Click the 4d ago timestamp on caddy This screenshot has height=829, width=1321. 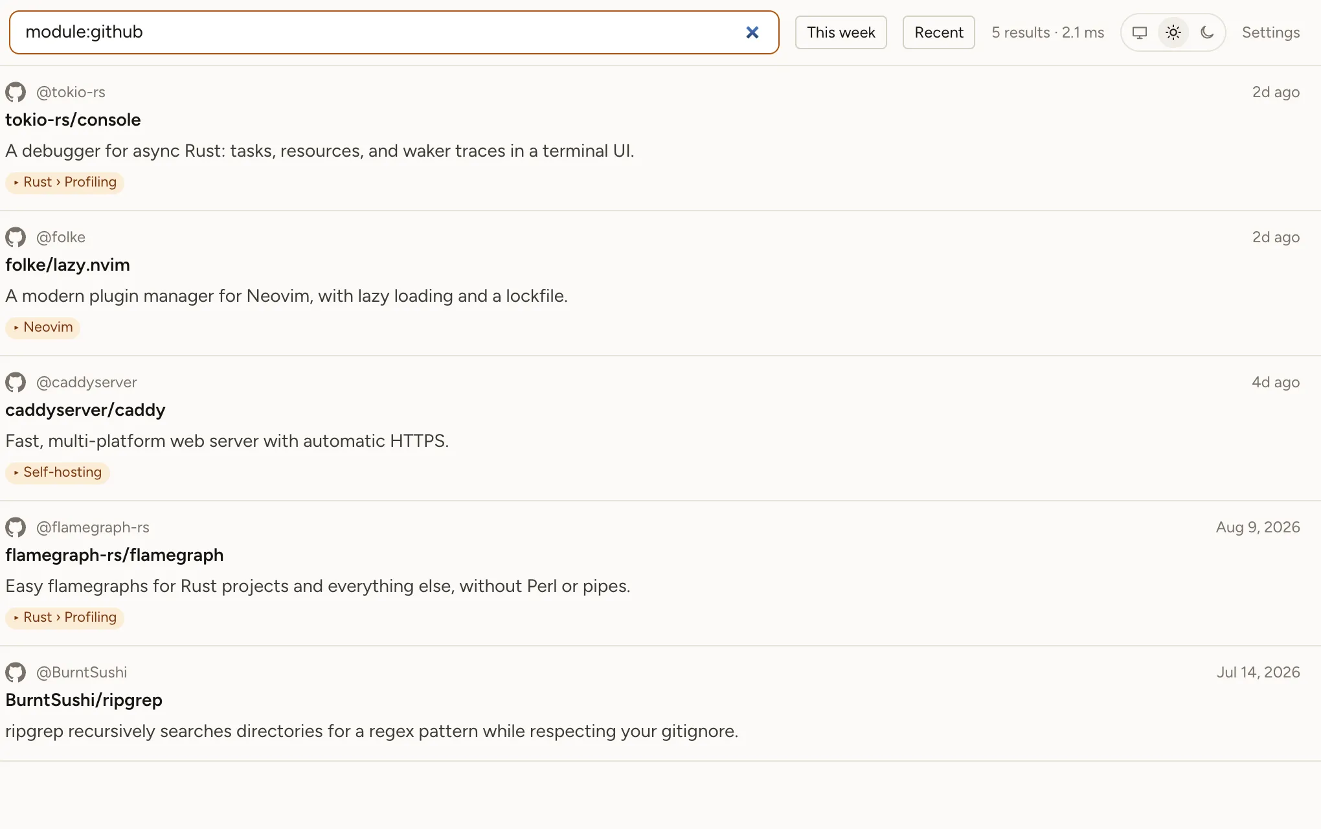[1276, 382]
